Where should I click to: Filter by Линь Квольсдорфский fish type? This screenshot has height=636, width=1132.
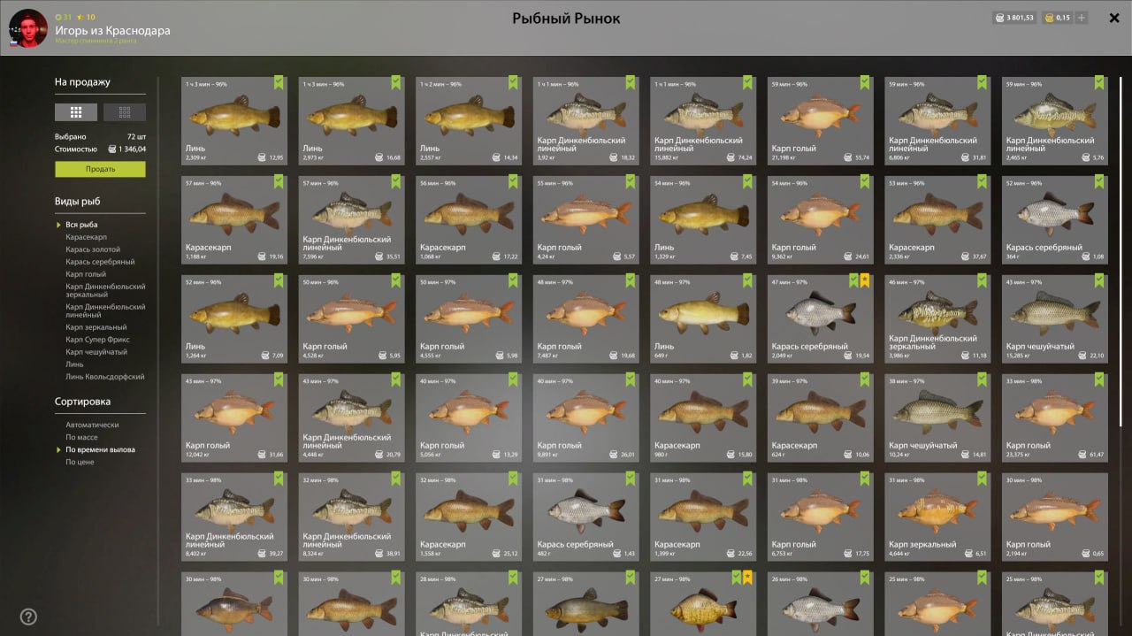pos(104,377)
